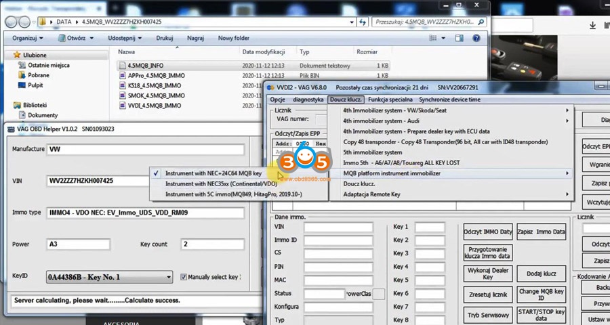Click the K518_4.5MQB_IMMO file icon
The height and width of the screenshot is (325, 610).
tap(123, 85)
